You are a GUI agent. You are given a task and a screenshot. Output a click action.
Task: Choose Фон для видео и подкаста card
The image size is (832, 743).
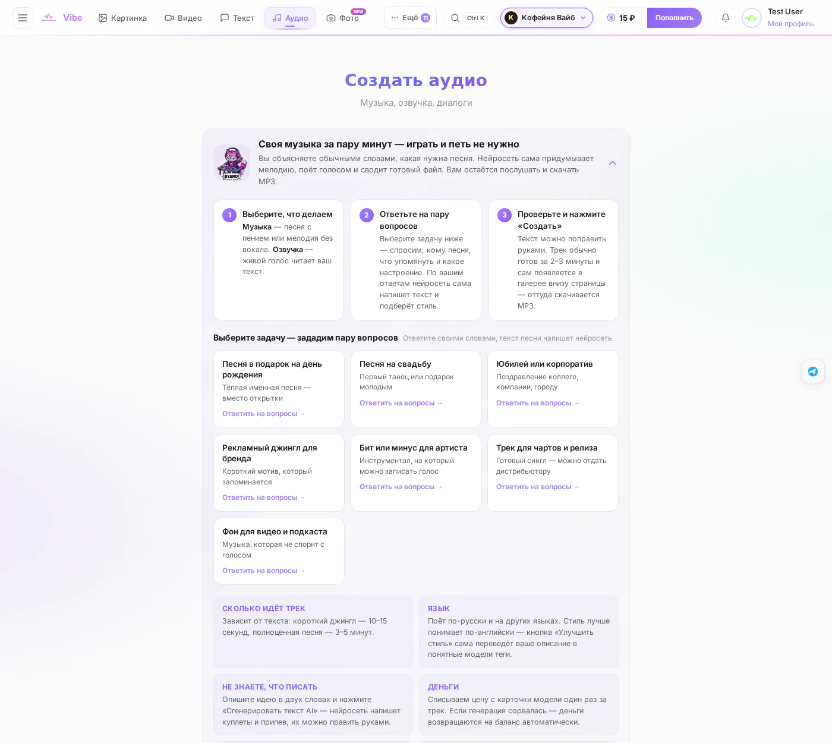point(279,551)
